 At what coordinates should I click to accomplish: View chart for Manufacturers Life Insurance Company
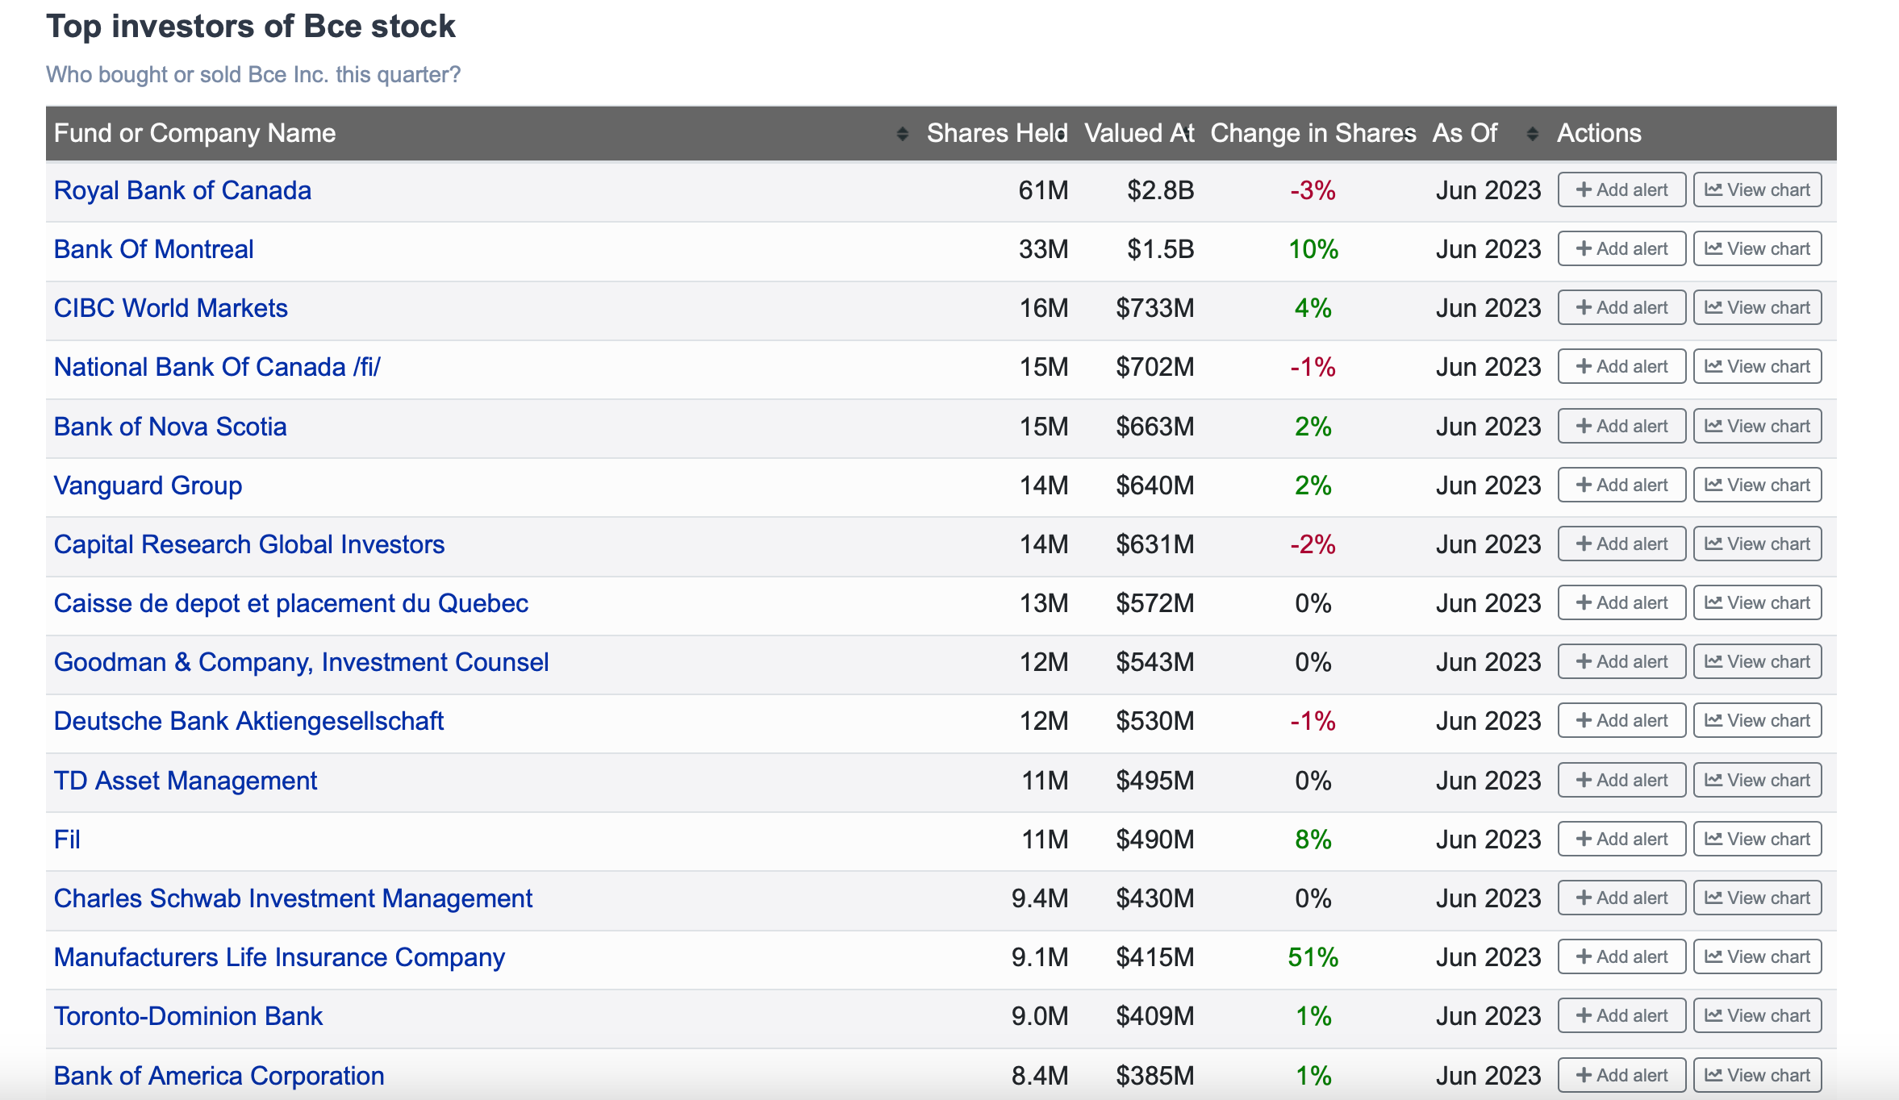click(1757, 956)
